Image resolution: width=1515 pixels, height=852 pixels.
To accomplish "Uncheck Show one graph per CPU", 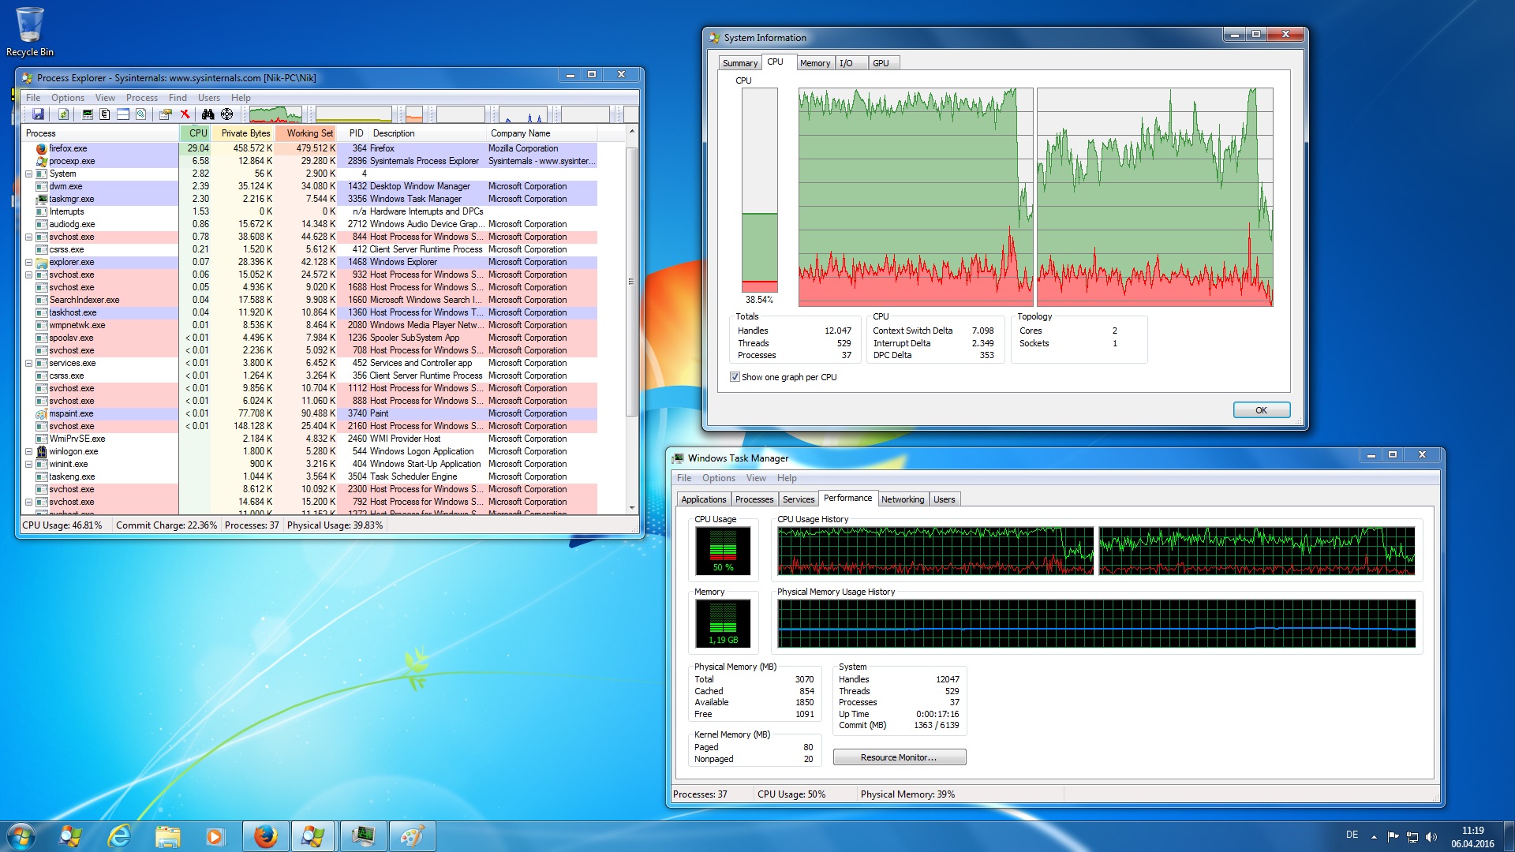I will coord(735,377).
